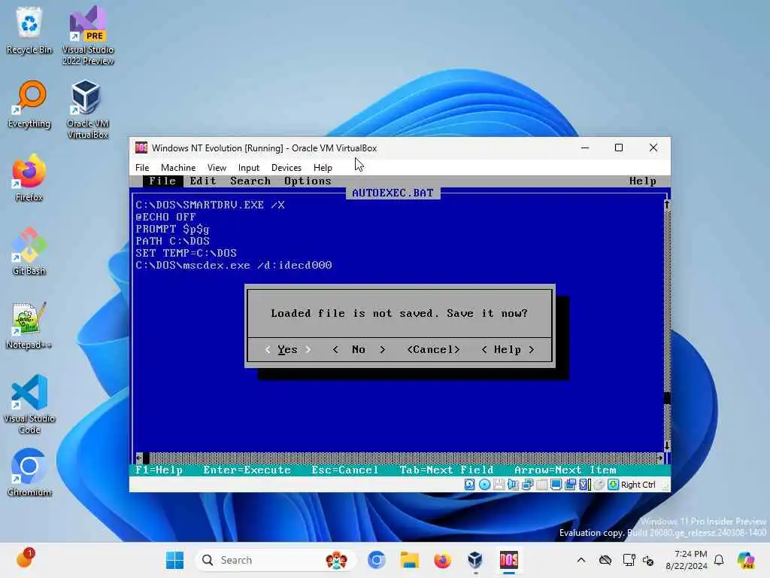Click the line '@ECHO OFF'
Viewport: 770px width, 578px height.
tap(166, 217)
